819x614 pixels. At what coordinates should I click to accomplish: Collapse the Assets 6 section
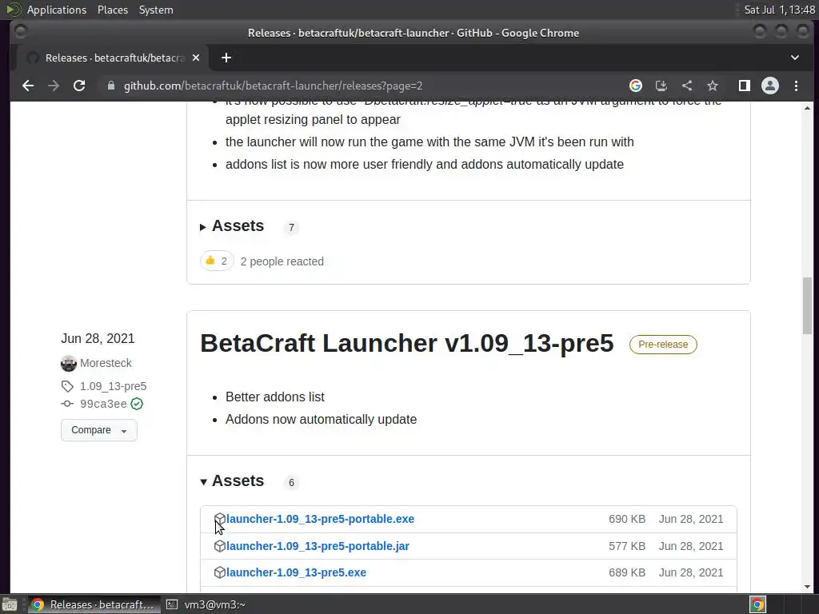click(x=232, y=480)
